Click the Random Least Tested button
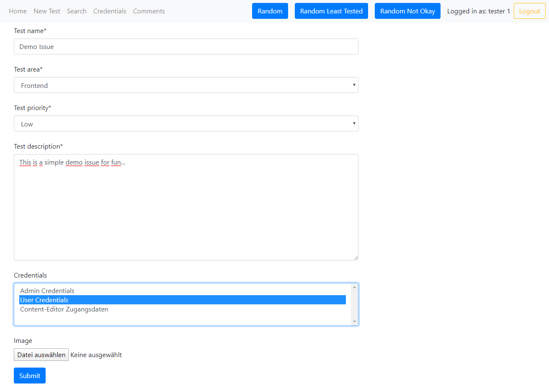The height and width of the screenshot is (386, 549). (331, 11)
